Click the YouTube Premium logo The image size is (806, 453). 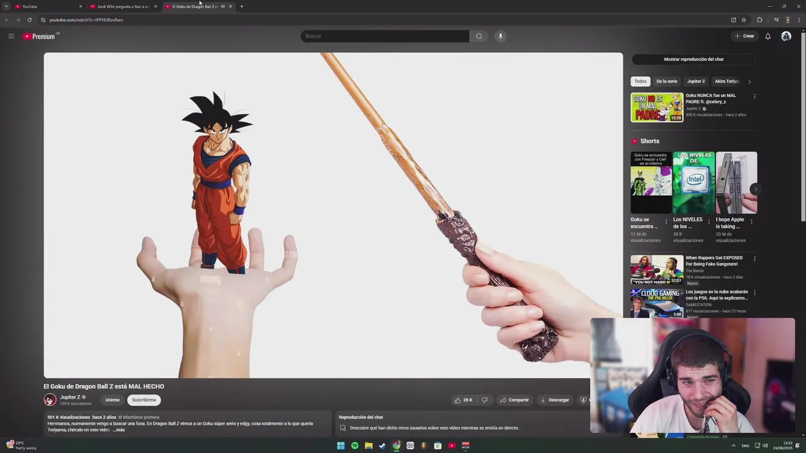point(40,36)
